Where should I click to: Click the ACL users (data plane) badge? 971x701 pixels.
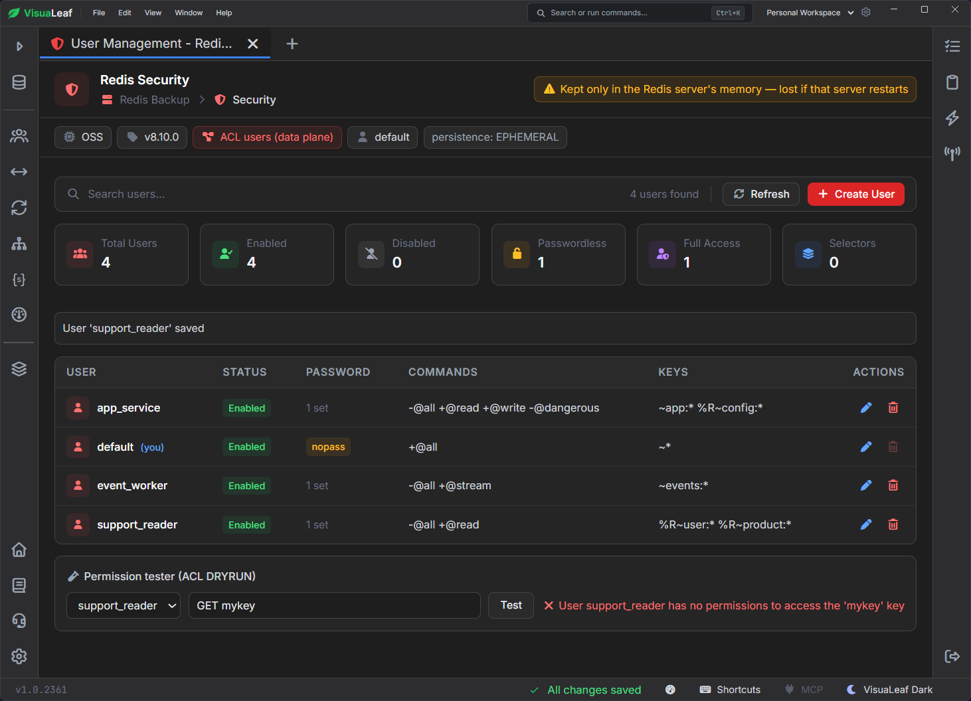267,137
